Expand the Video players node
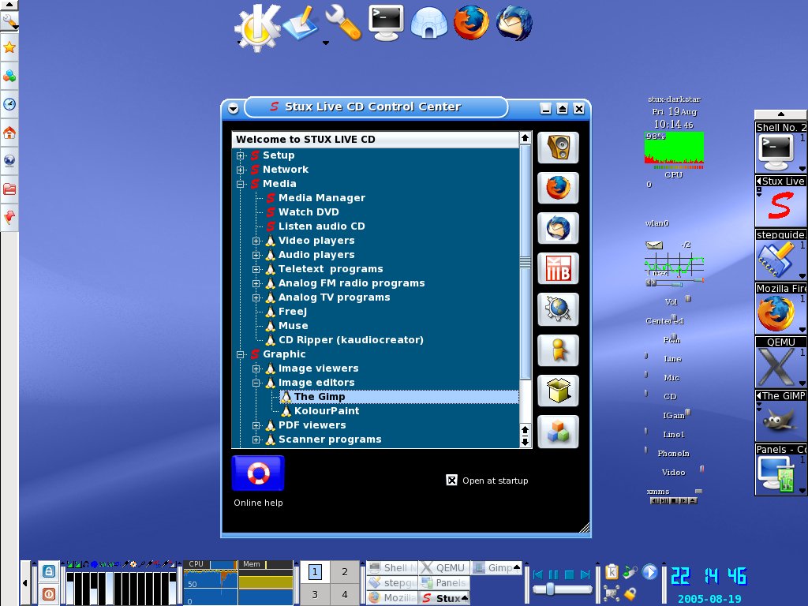 (256, 241)
